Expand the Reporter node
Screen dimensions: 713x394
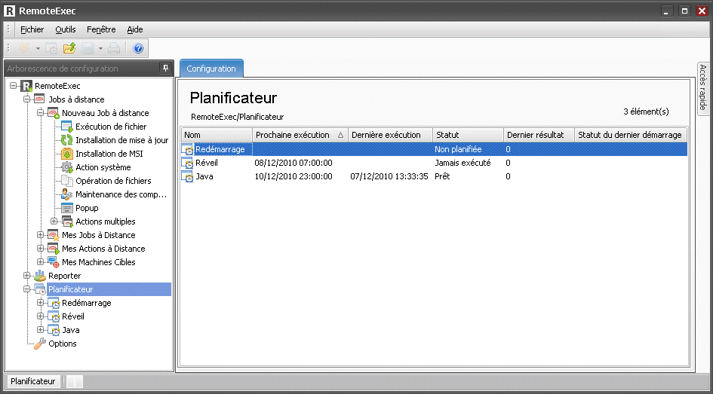tap(26, 276)
